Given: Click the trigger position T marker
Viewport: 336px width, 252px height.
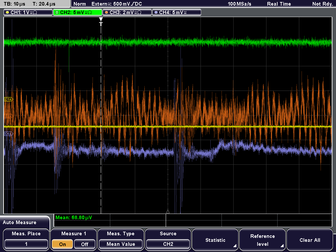Looking at the screenshot, I should pos(101,22).
